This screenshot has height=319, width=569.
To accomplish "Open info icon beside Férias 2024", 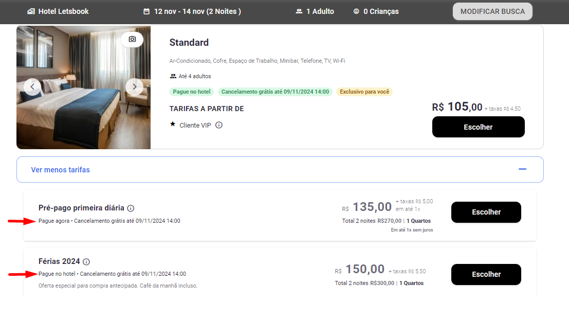I will tap(86, 262).
